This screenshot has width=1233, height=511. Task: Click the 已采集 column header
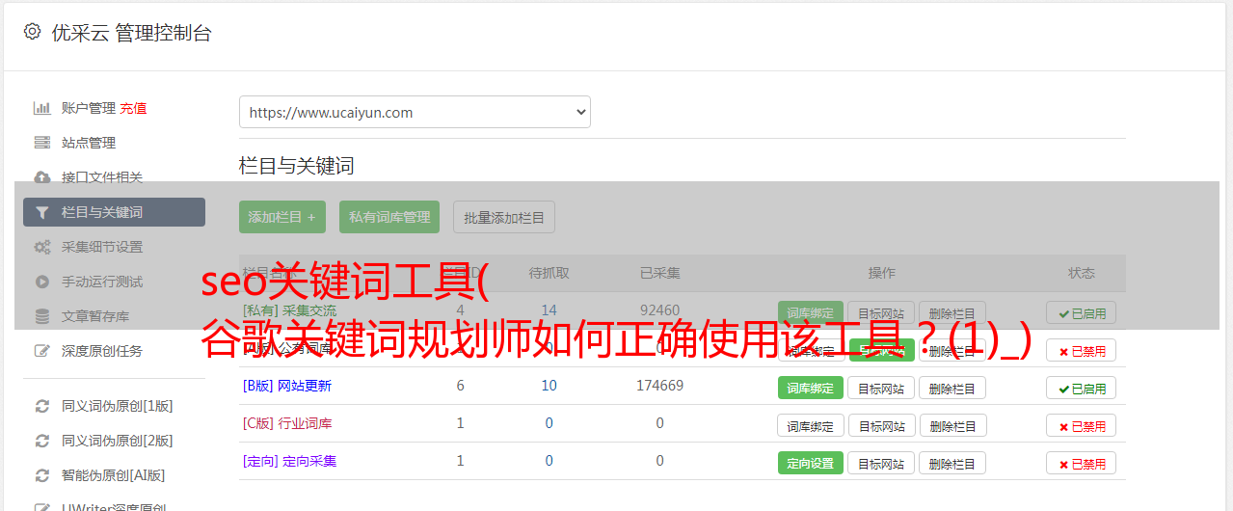[x=659, y=273]
